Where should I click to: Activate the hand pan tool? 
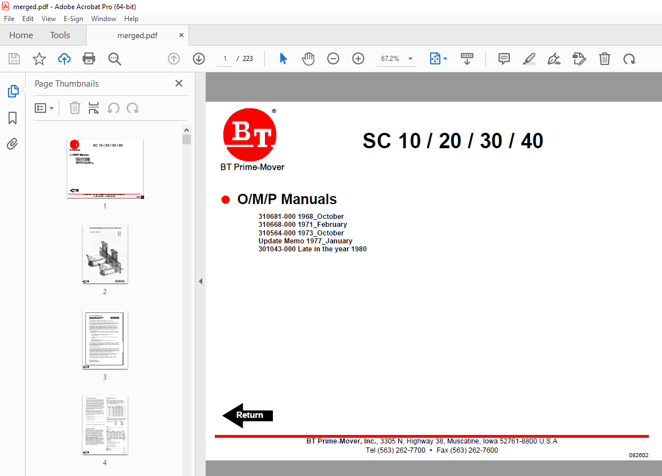click(308, 59)
